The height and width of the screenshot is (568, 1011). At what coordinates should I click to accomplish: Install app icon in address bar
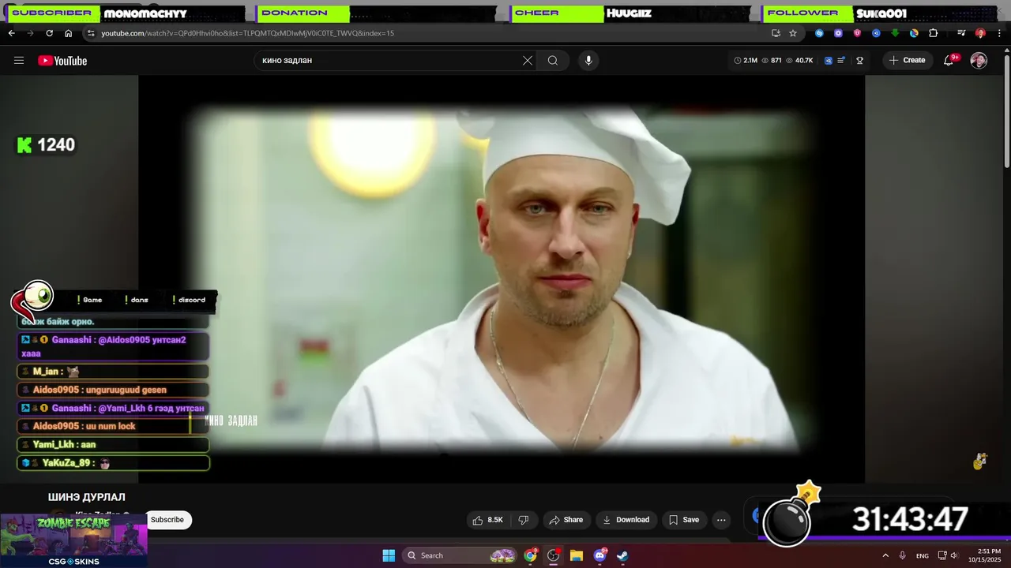tap(776, 33)
